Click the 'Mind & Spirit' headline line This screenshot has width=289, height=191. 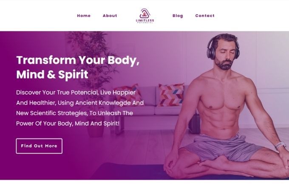coord(52,75)
